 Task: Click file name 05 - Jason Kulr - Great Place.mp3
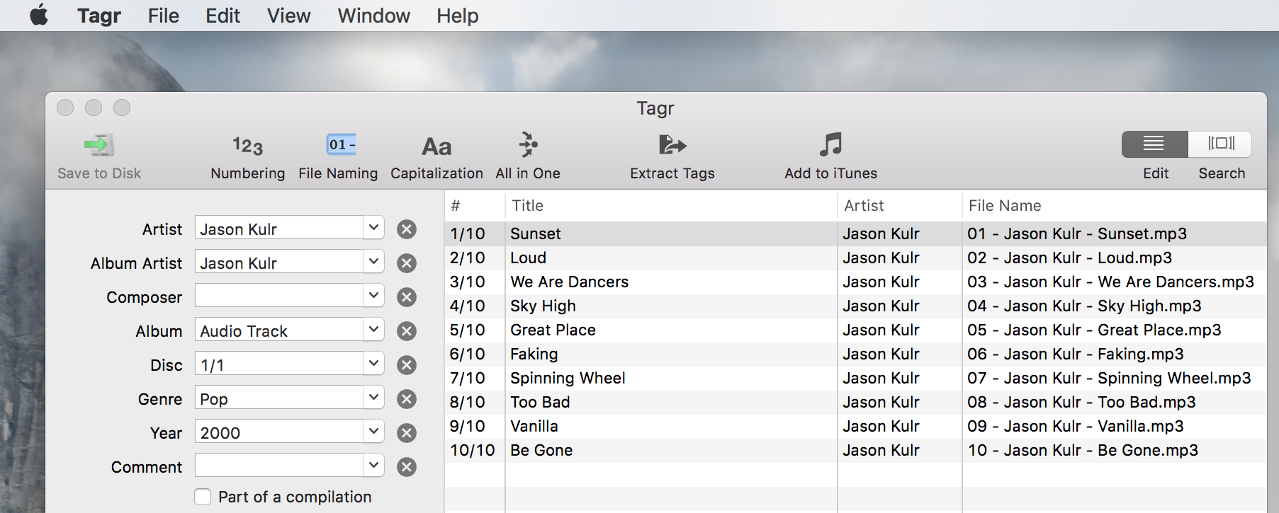[1094, 330]
